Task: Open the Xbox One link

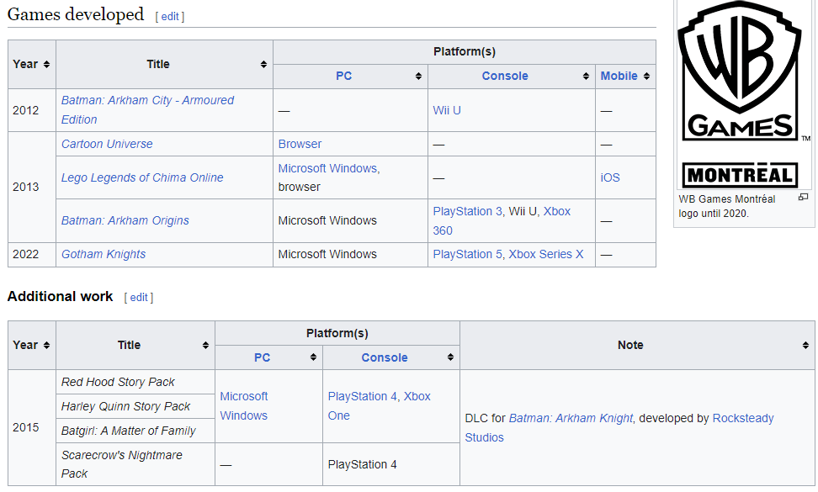Action: tap(380, 406)
